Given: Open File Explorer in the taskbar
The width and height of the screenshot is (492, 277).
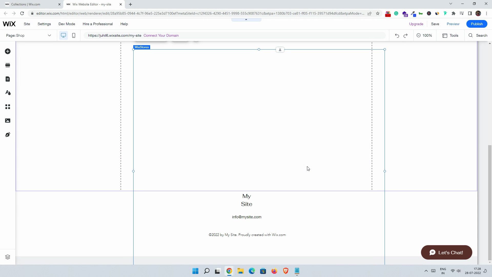Looking at the screenshot, I should 240,271.
